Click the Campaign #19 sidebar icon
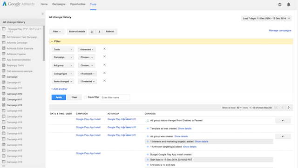 pyautogui.click(x=4, y=162)
